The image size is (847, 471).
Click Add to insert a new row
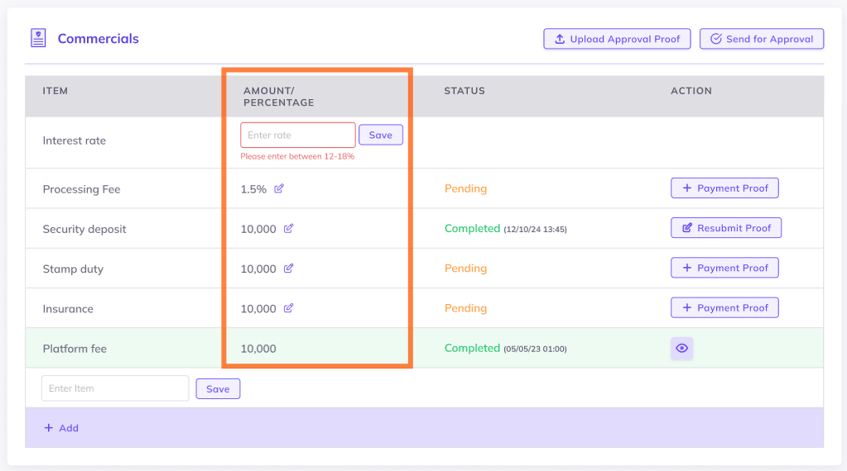[x=61, y=428]
